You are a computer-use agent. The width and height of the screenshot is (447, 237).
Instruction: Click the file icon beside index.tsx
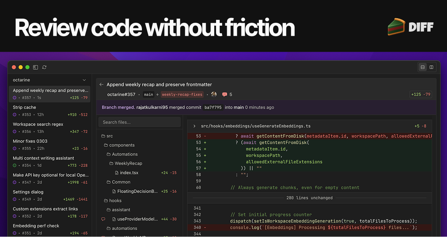tap(117, 173)
